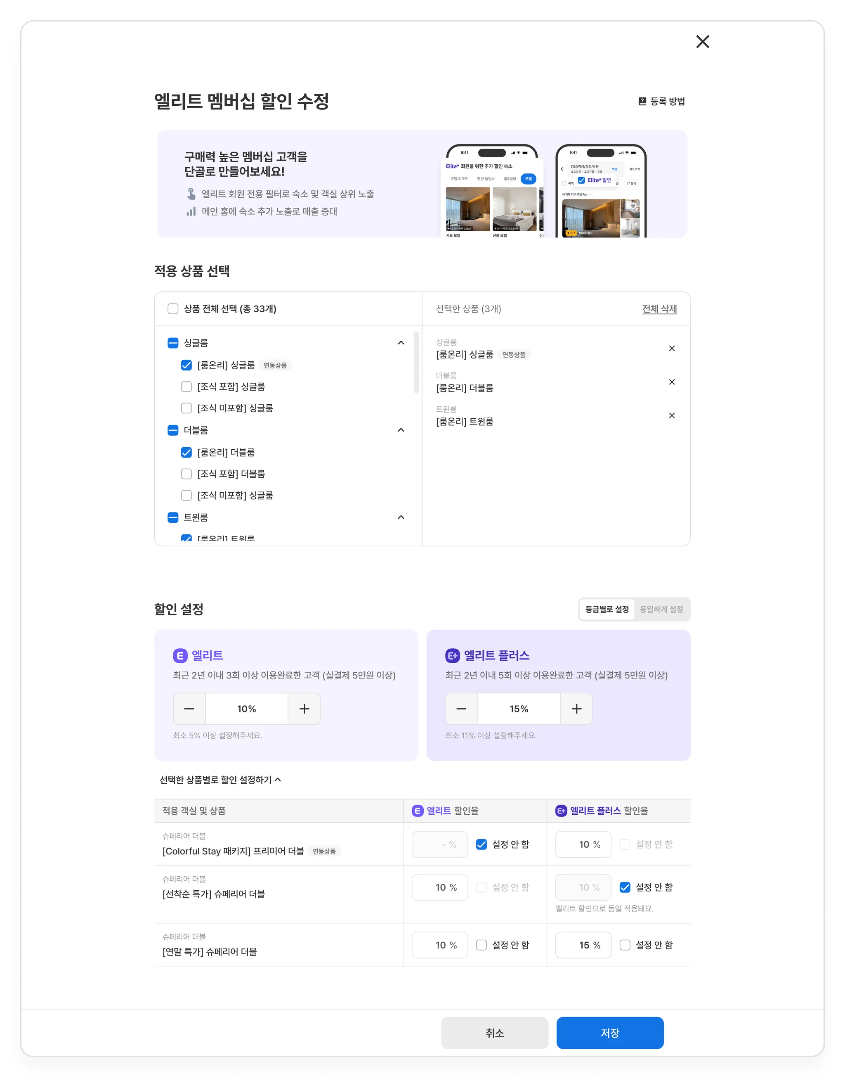Remove [룸온리] 더블룸 from selected list
Screen dimensions: 845x1084
click(671, 382)
